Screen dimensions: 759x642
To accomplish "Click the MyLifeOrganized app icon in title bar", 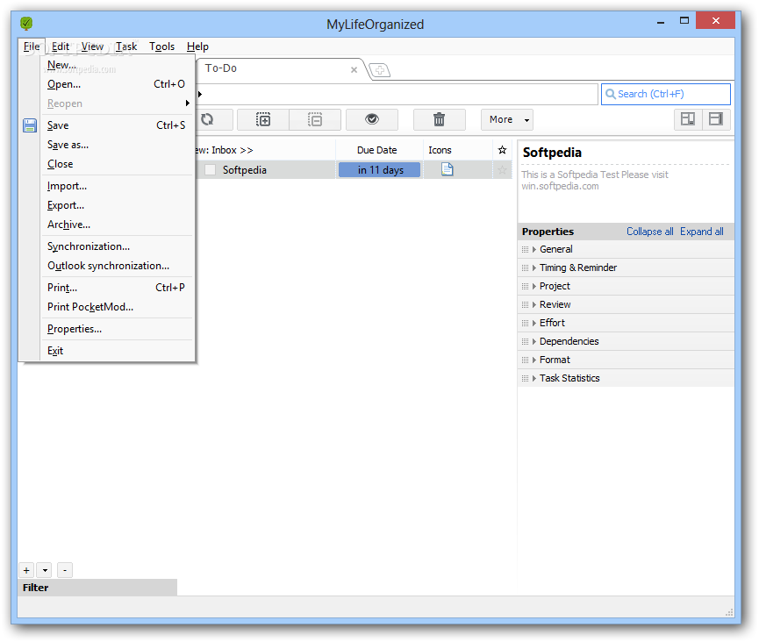I will [26, 23].
